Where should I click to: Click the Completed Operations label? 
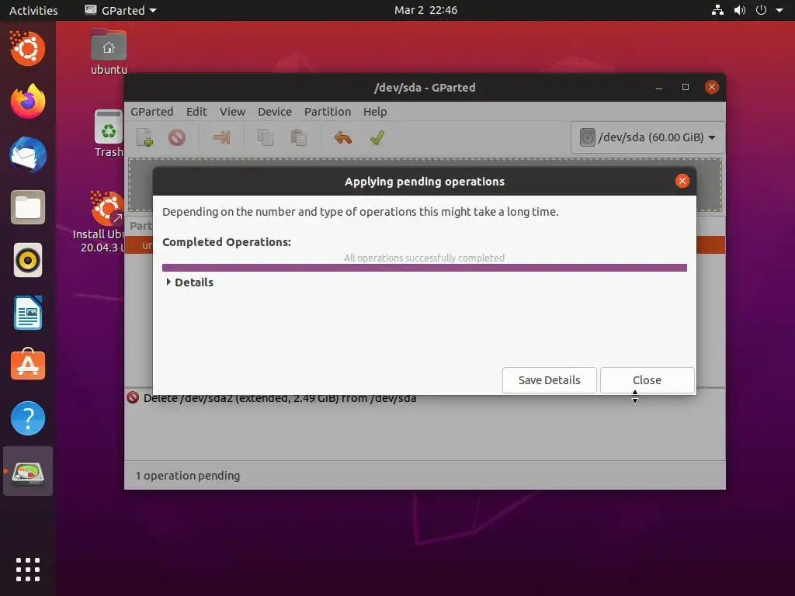(227, 242)
